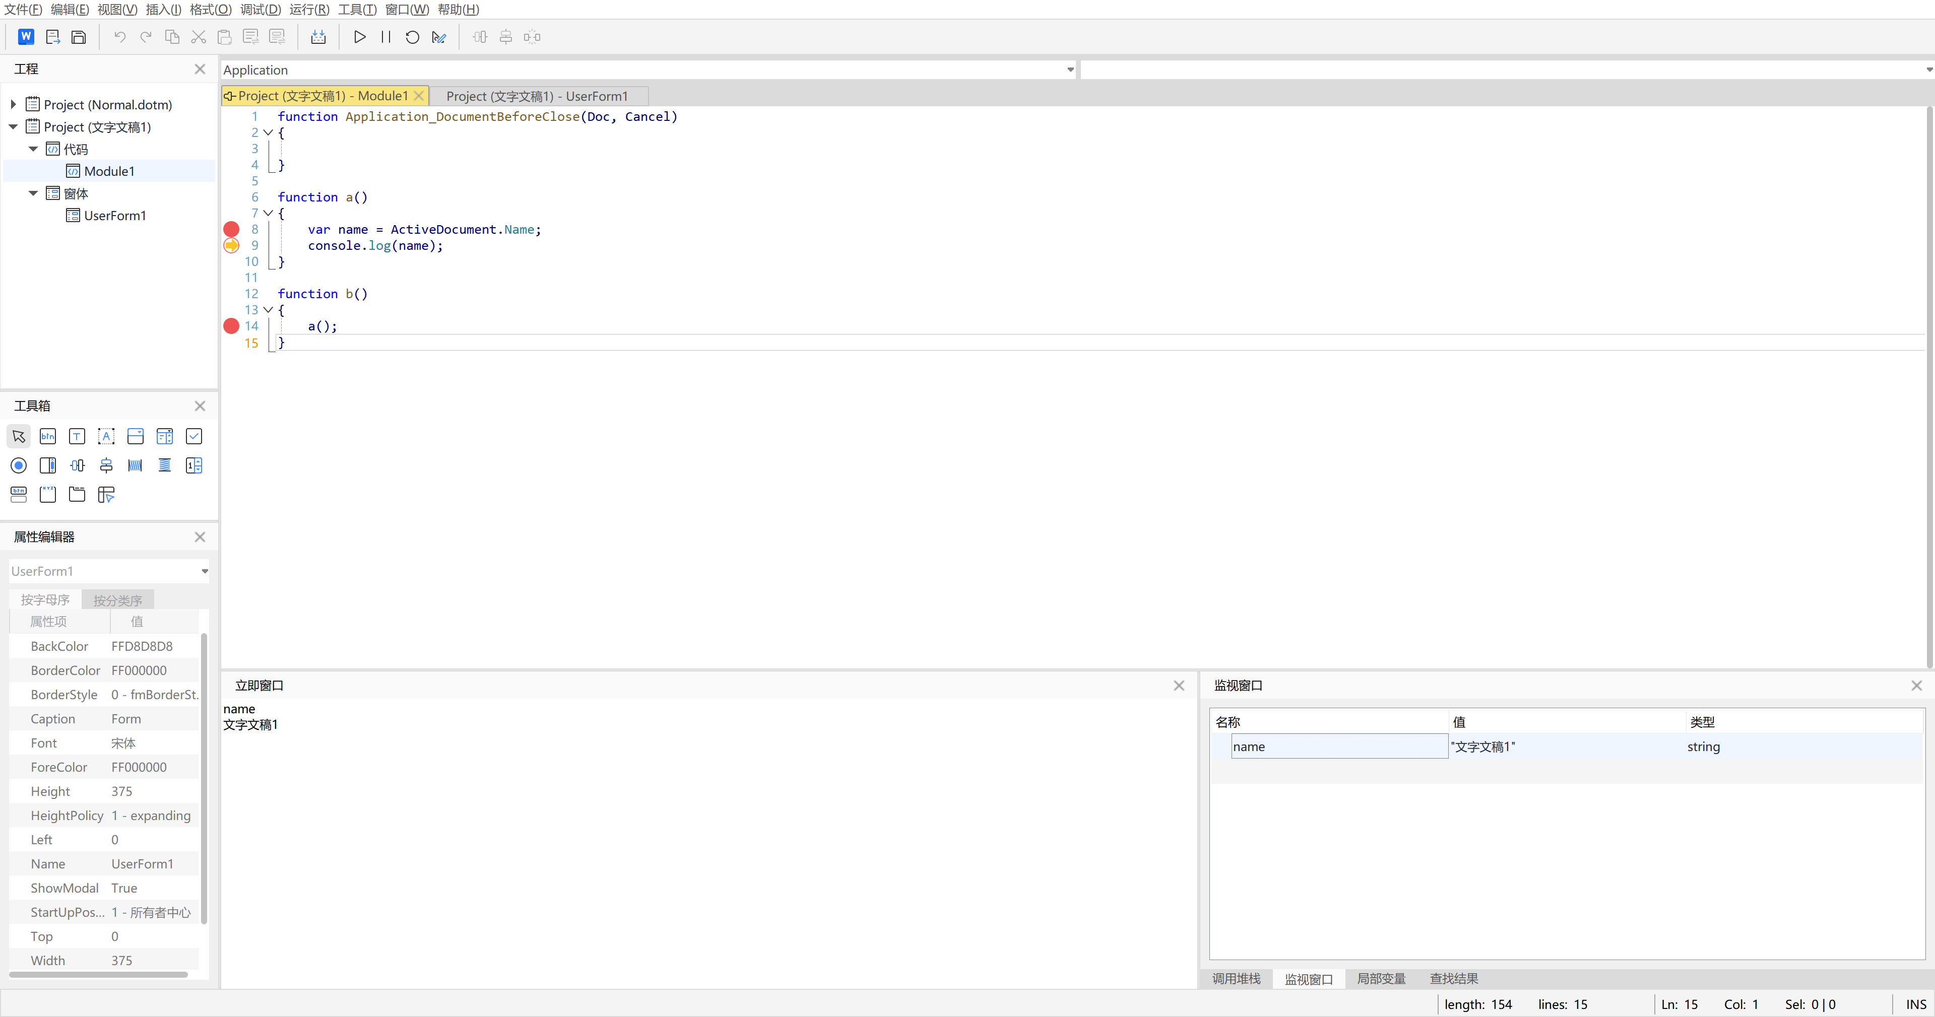The image size is (1935, 1017).
Task: Switch to Project UserForm1 editor tab
Action: (x=538, y=96)
